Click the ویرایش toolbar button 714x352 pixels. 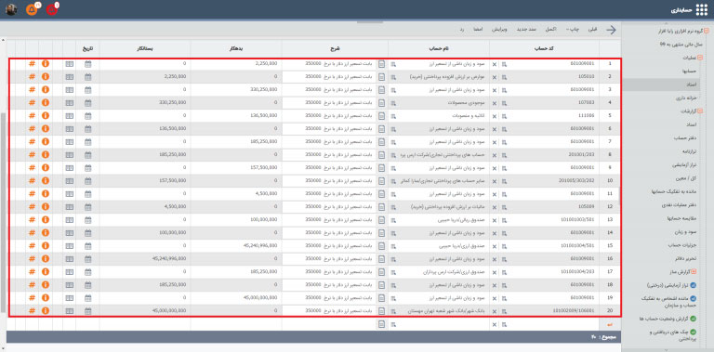tap(499, 30)
